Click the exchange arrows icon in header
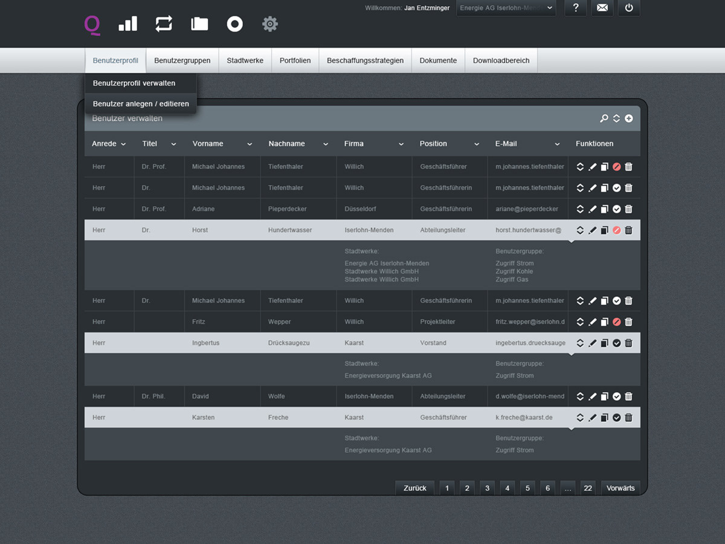This screenshot has width=725, height=544. (x=164, y=24)
